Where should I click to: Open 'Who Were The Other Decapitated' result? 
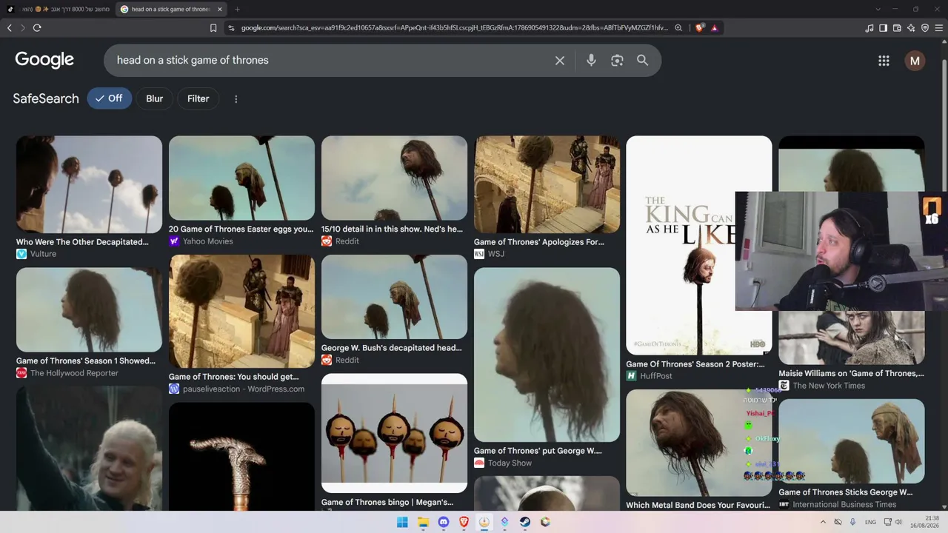tap(82, 242)
